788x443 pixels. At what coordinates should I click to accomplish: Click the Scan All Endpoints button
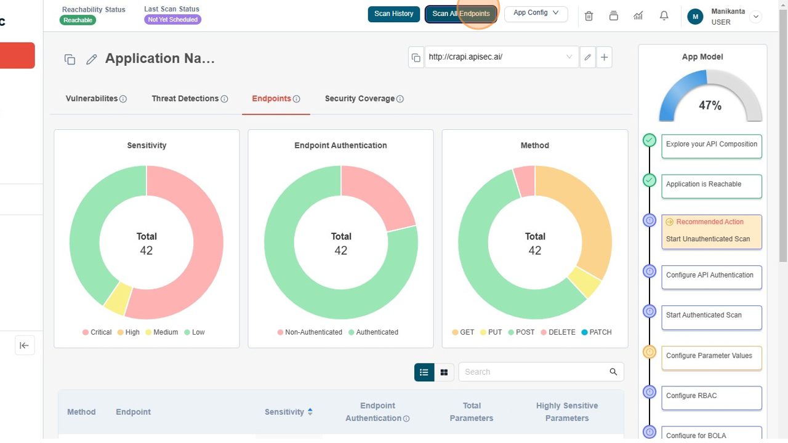point(460,14)
